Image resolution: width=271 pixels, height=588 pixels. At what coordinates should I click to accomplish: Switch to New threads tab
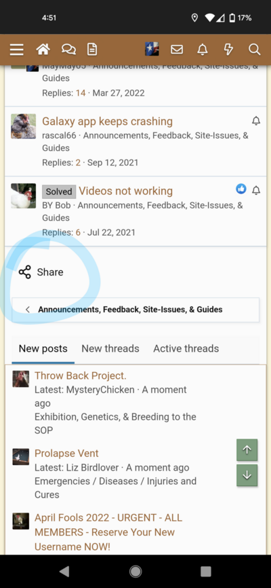click(110, 349)
